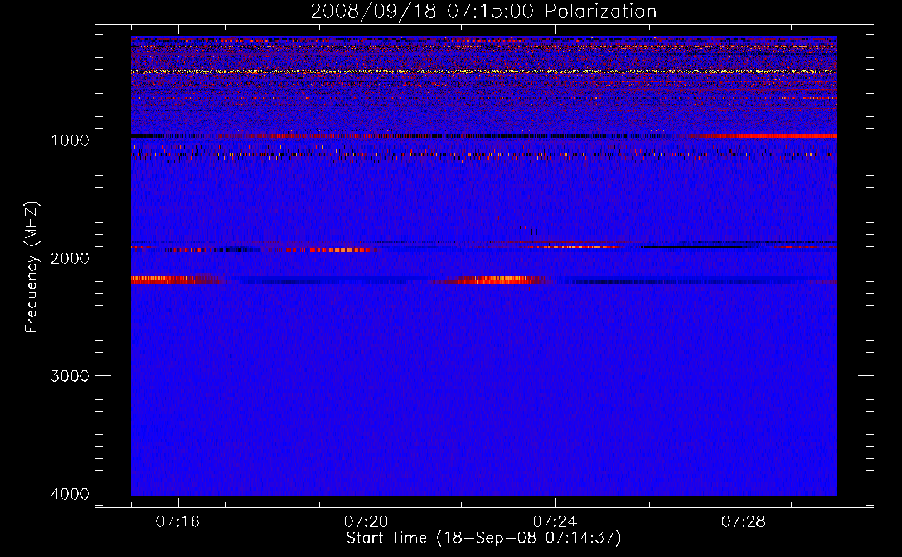The height and width of the screenshot is (557, 902).
Task: Click the plot title '2008/09/18 07:15:00 Polarization'
Action: (483, 11)
